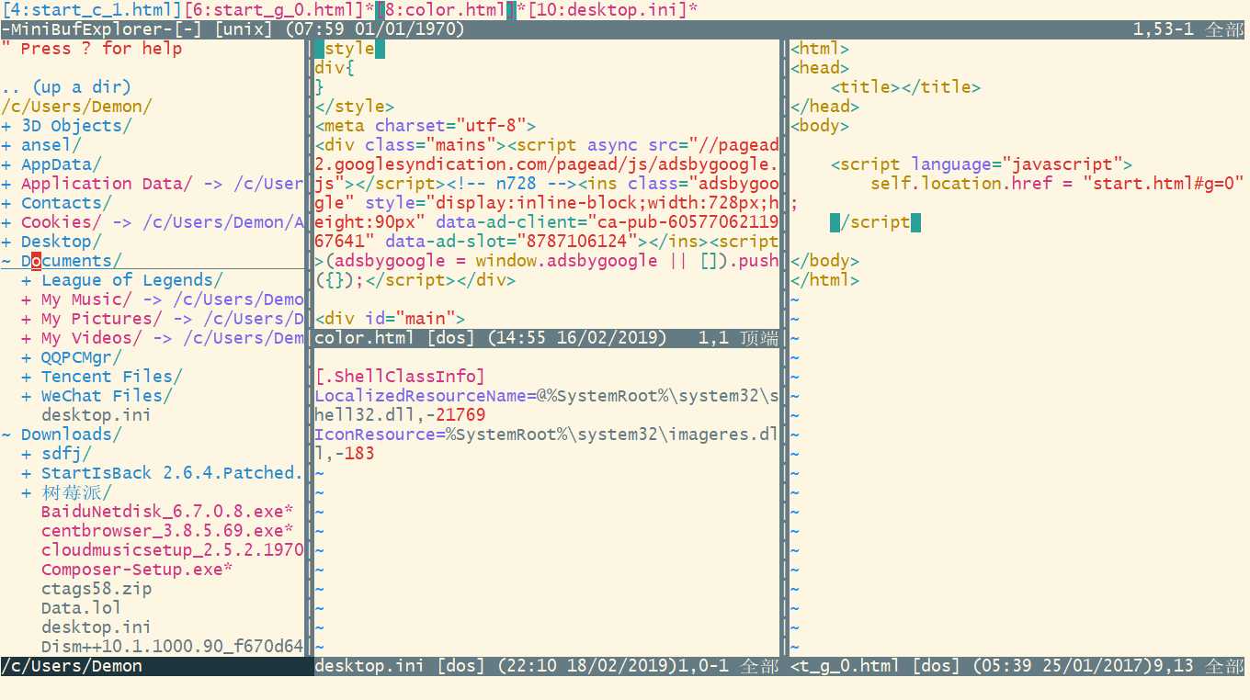1250x700 pixels.
Task: Expand the Cookies/ link folder
Action: point(153,222)
